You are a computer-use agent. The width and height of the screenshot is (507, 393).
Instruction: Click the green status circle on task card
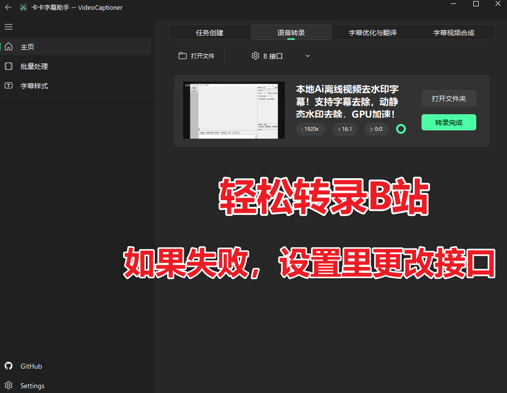pyautogui.click(x=401, y=129)
